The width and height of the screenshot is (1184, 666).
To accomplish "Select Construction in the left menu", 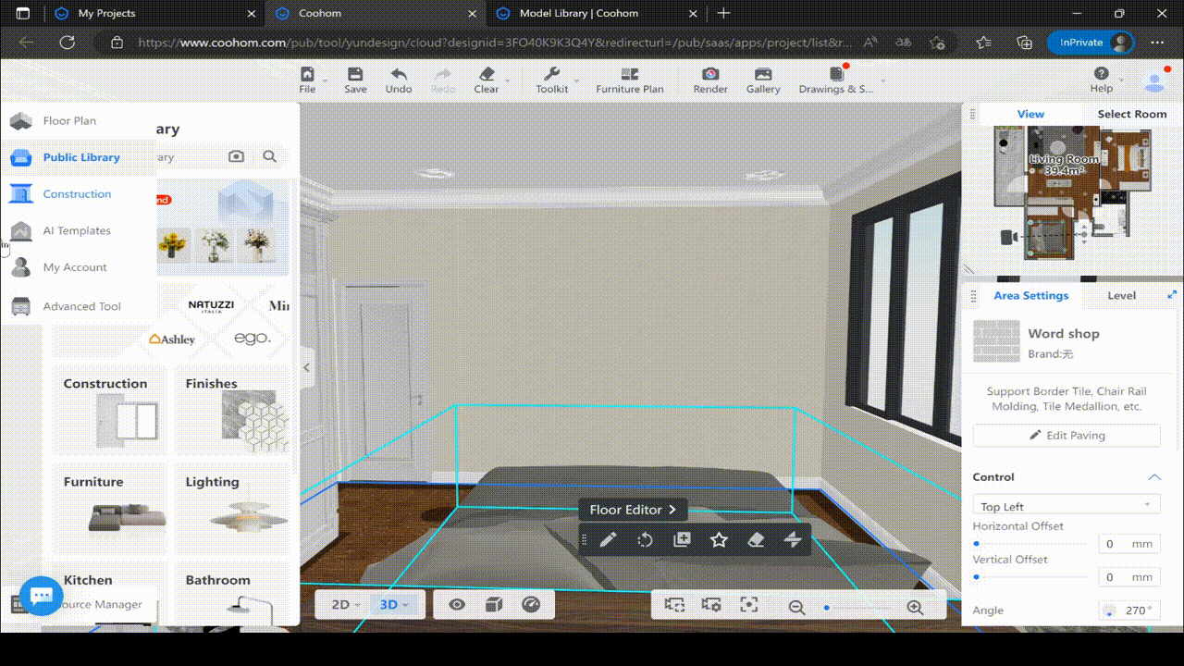I will coord(77,194).
